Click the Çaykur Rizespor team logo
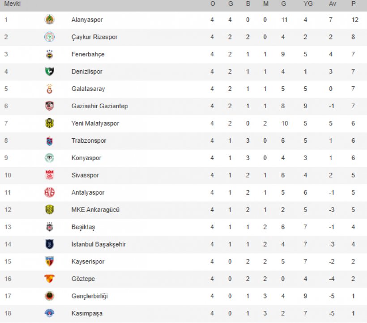This screenshot has height=323, width=367. click(49, 37)
